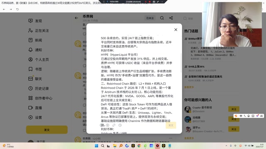Follow 涵宇ss with 关注 button
Viewport: 266px width, 149px height.
[234, 129]
